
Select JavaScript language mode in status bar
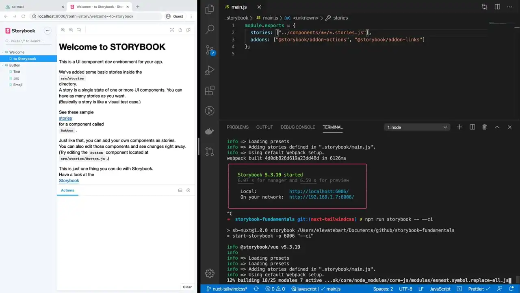(440, 289)
